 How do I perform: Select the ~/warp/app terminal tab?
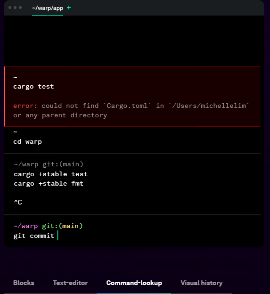pos(48,8)
